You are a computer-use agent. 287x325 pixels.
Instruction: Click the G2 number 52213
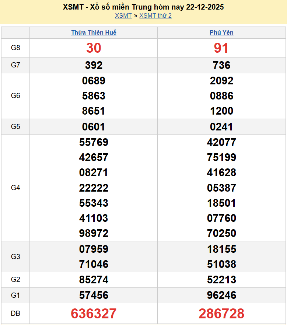pos(221,280)
